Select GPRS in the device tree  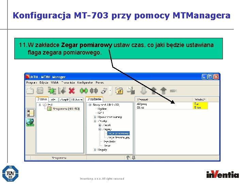101,113
